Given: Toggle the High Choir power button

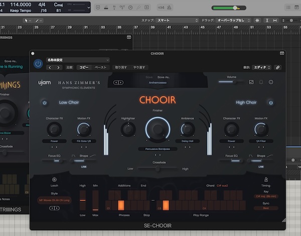Looking at the screenshot, I should [x=271, y=102].
